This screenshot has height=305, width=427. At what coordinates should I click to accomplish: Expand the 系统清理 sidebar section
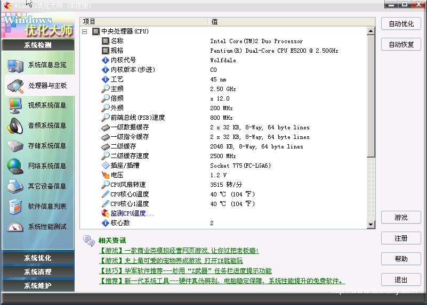pos(37,272)
